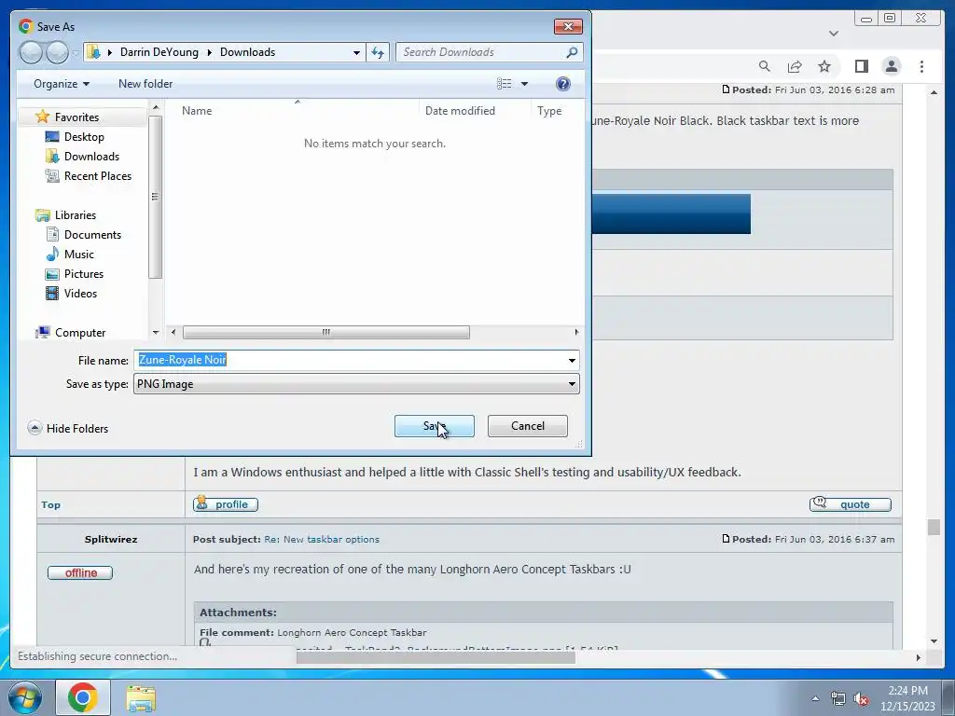
Task: Click the blue help icon
Action: point(563,84)
